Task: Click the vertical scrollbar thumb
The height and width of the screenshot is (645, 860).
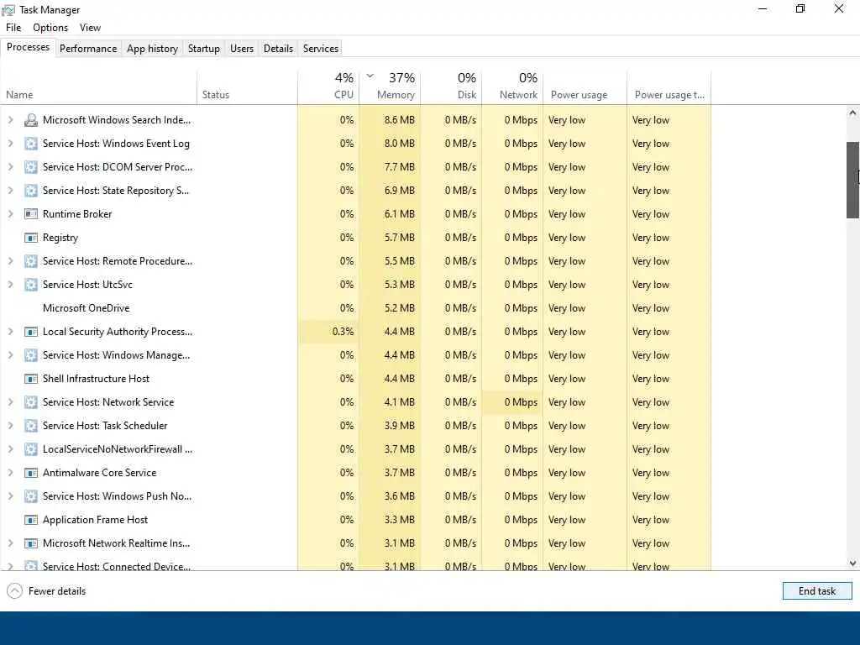Action: coord(852,180)
